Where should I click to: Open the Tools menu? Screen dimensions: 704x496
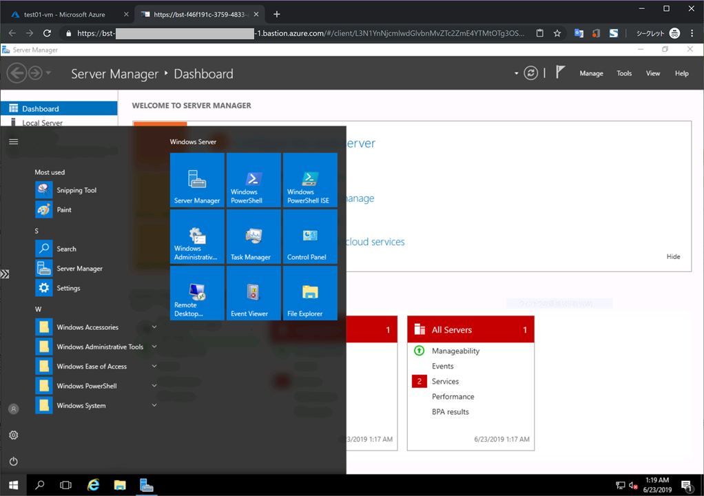[x=624, y=73]
